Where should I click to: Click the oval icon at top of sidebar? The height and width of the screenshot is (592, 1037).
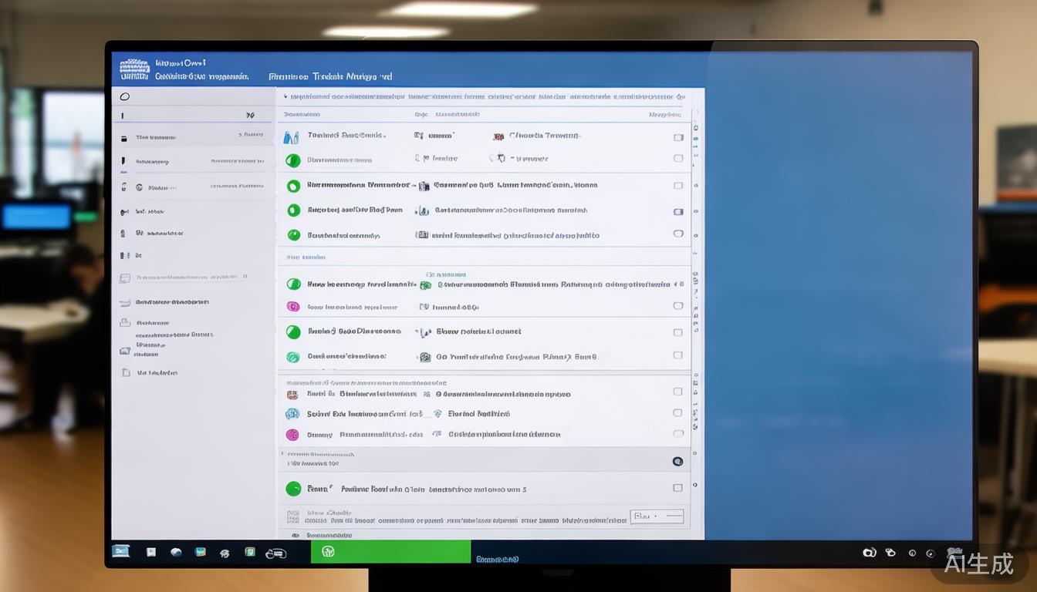tap(125, 97)
